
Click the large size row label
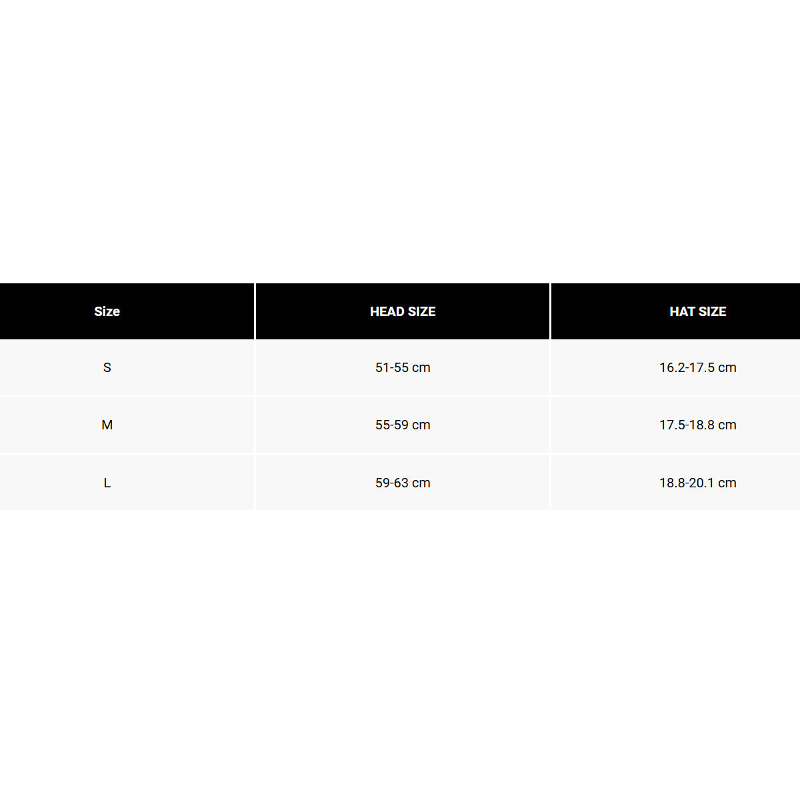pos(107,483)
